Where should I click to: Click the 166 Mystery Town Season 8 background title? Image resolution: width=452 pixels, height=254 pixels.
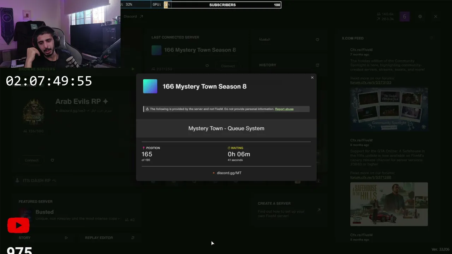200,50
